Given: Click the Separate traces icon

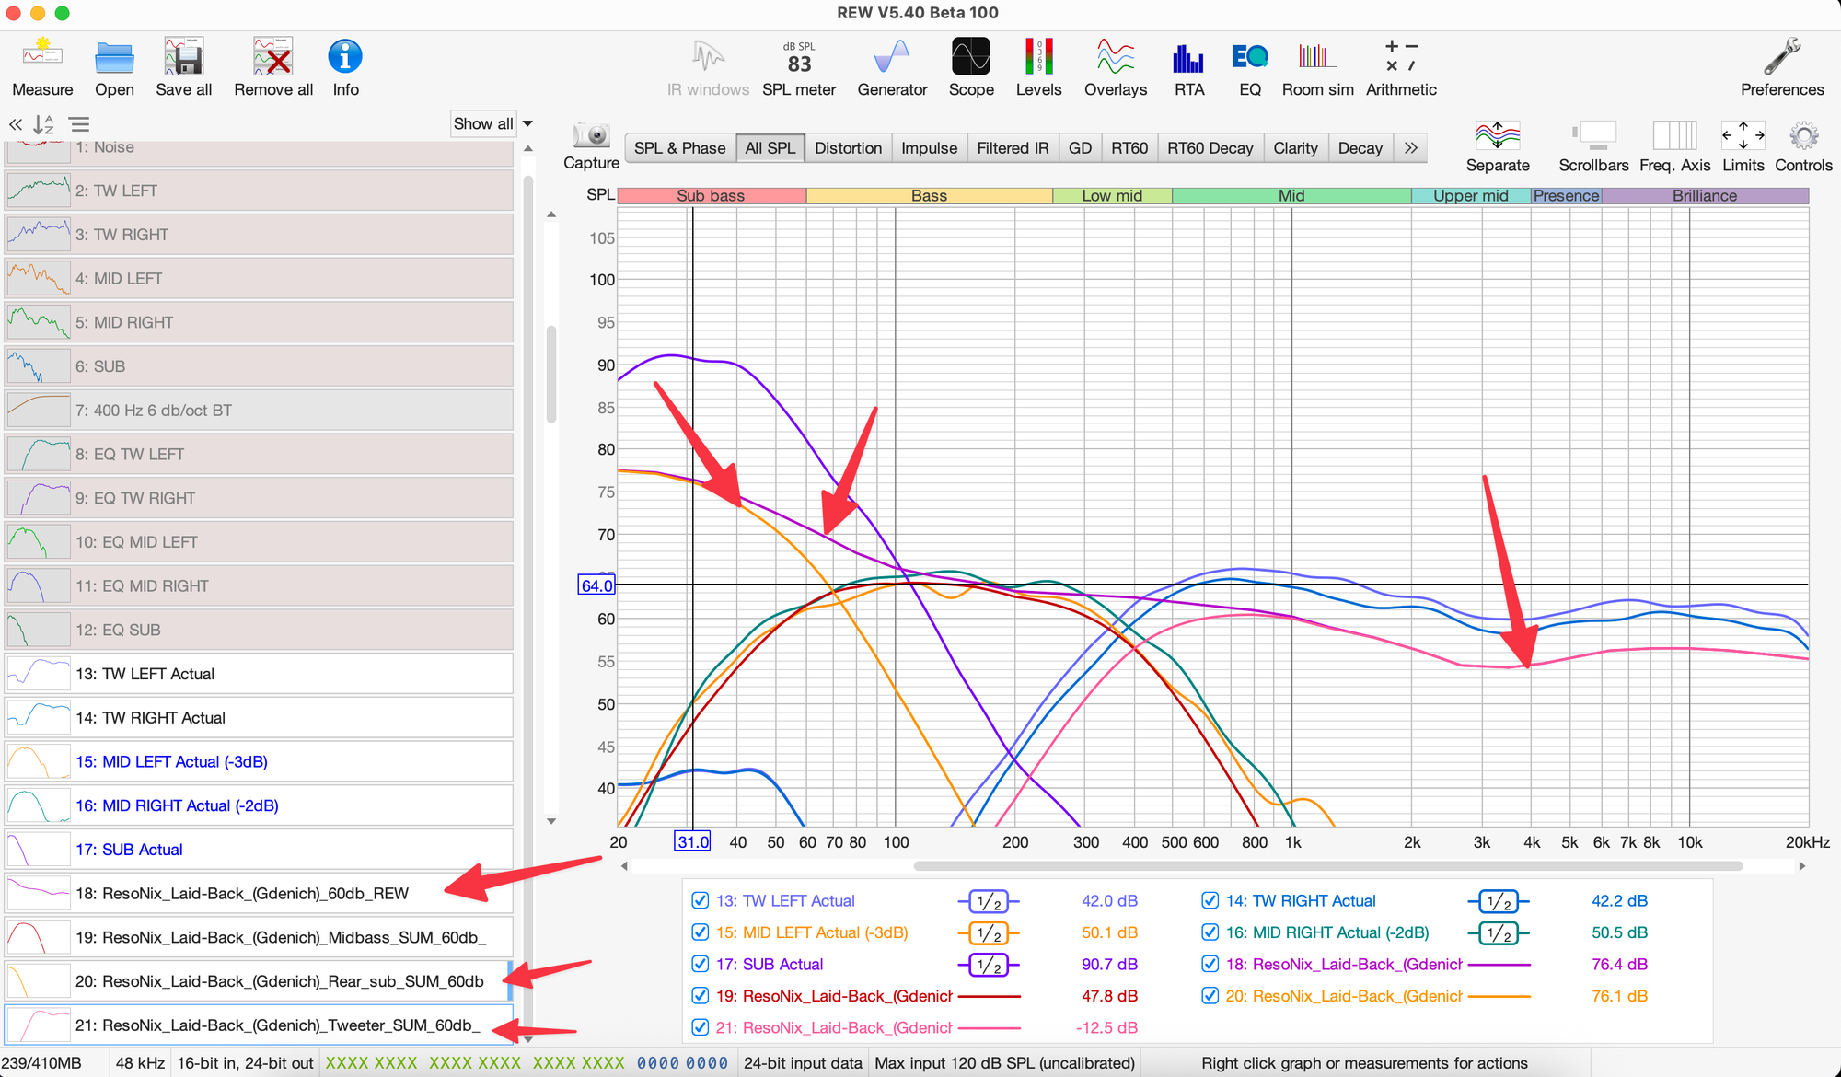Looking at the screenshot, I should tap(1497, 136).
